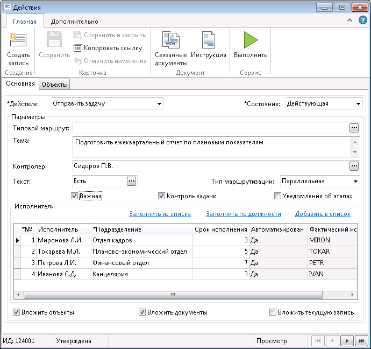This screenshot has width=371, height=349.
Task: Click into the Тема text field
Action: (x=211, y=147)
